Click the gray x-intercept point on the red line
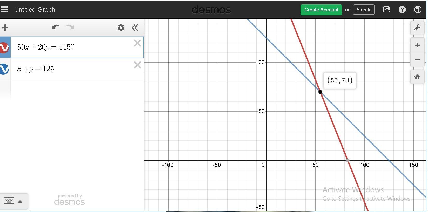Viewport: 429px width, 212px height. (348, 160)
